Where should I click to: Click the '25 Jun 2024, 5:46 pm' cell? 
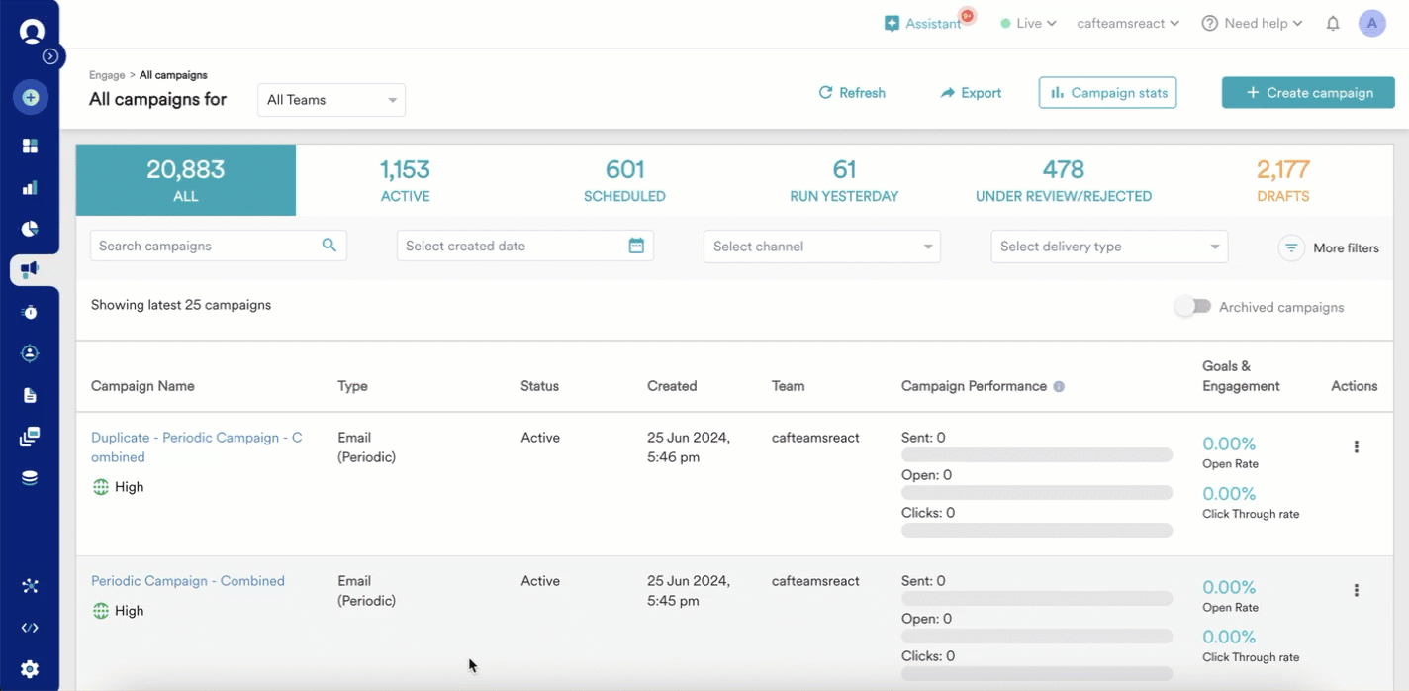(689, 447)
